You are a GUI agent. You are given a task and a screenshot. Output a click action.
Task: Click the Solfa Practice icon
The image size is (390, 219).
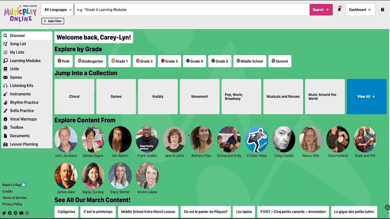tap(5, 111)
